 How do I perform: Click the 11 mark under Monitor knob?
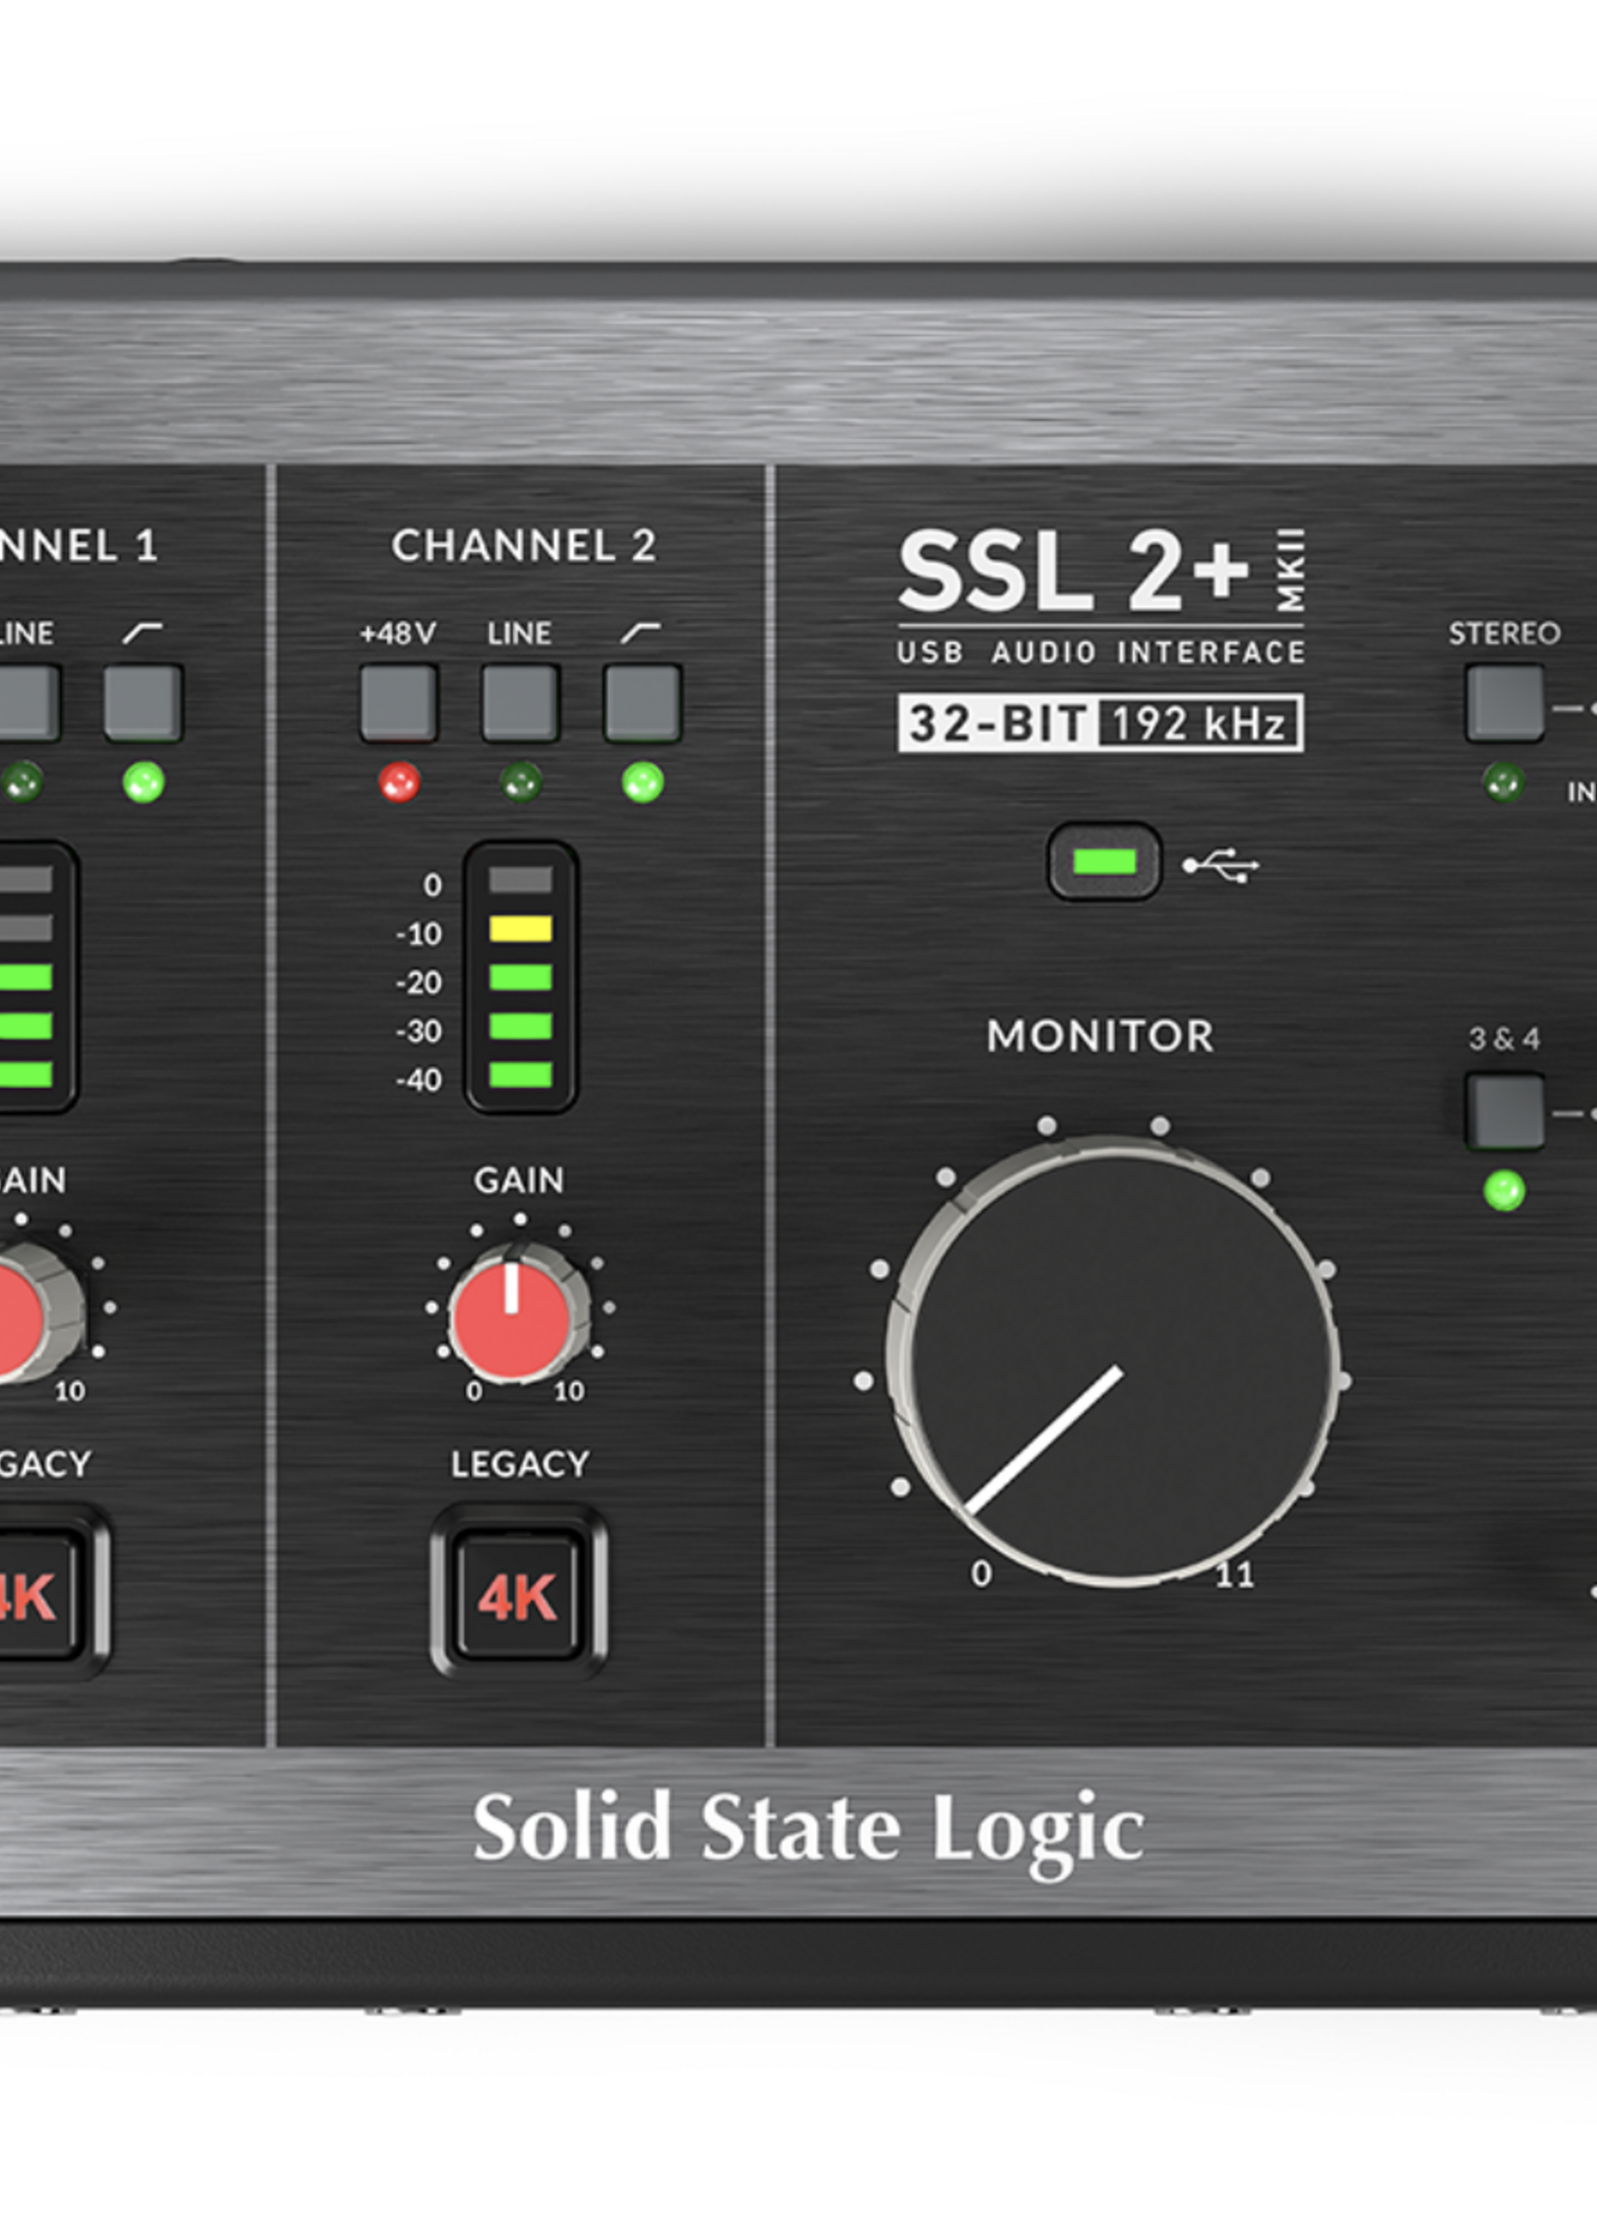pyautogui.click(x=1235, y=1575)
